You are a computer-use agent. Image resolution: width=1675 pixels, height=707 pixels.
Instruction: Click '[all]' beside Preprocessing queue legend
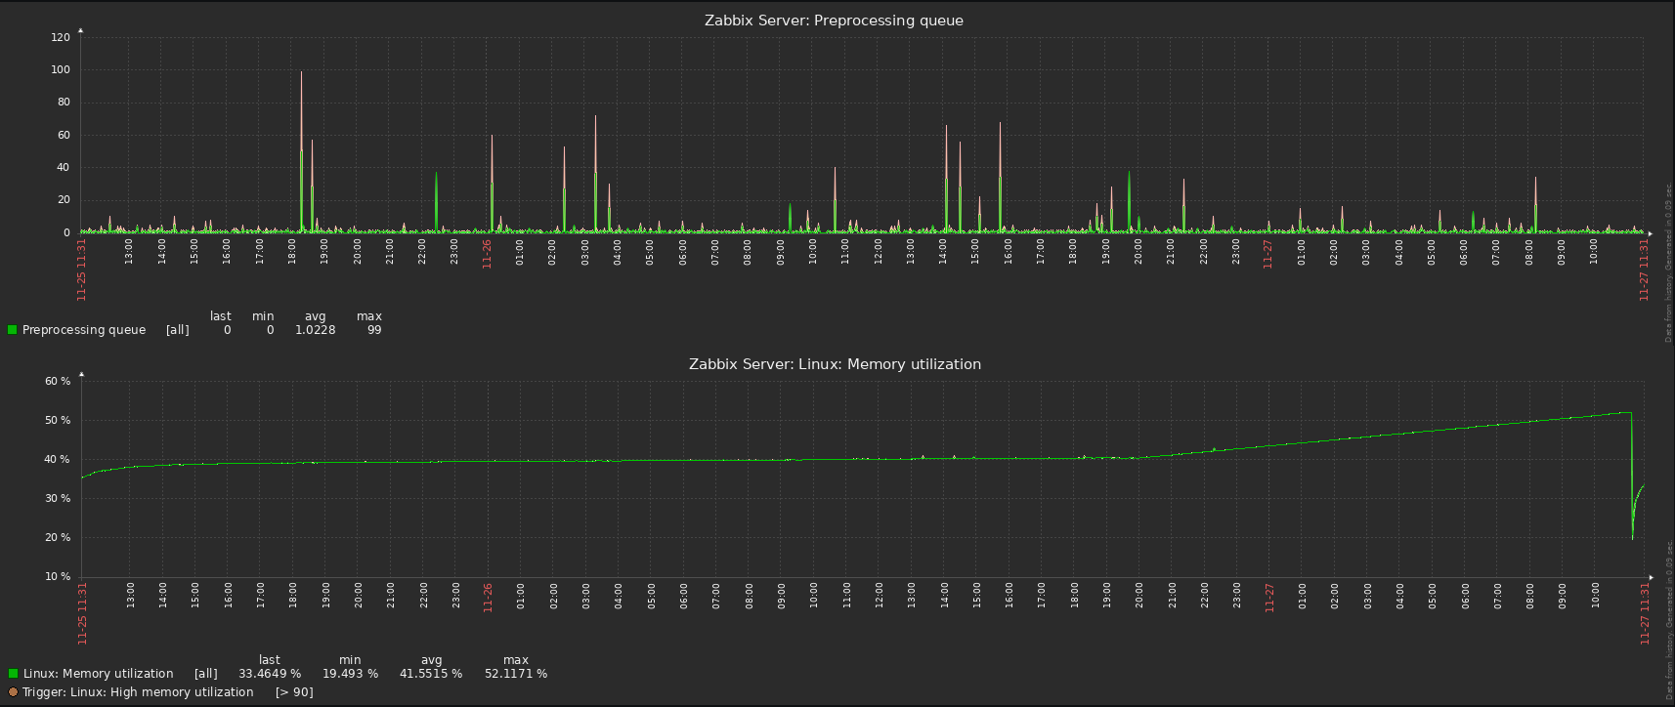178,330
